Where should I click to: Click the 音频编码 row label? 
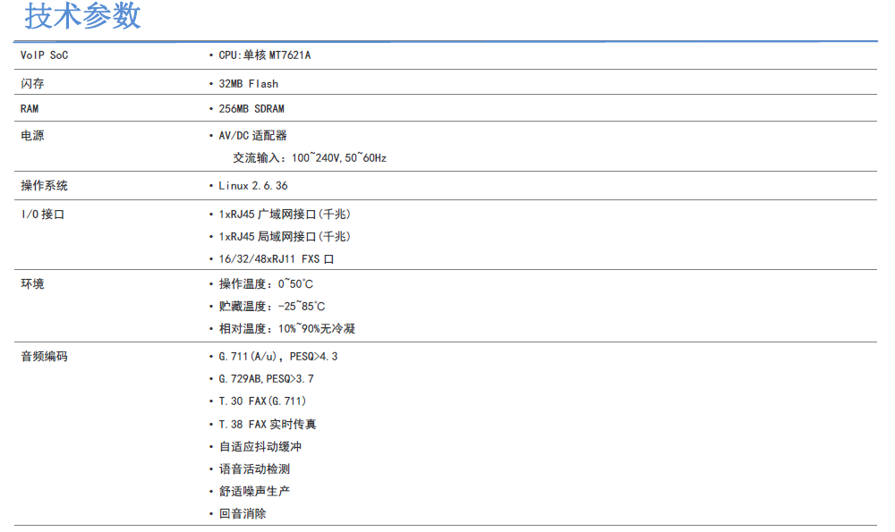click(x=45, y=357)
